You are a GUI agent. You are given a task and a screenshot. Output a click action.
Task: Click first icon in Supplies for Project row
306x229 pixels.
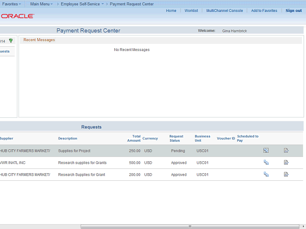point(266,151)
